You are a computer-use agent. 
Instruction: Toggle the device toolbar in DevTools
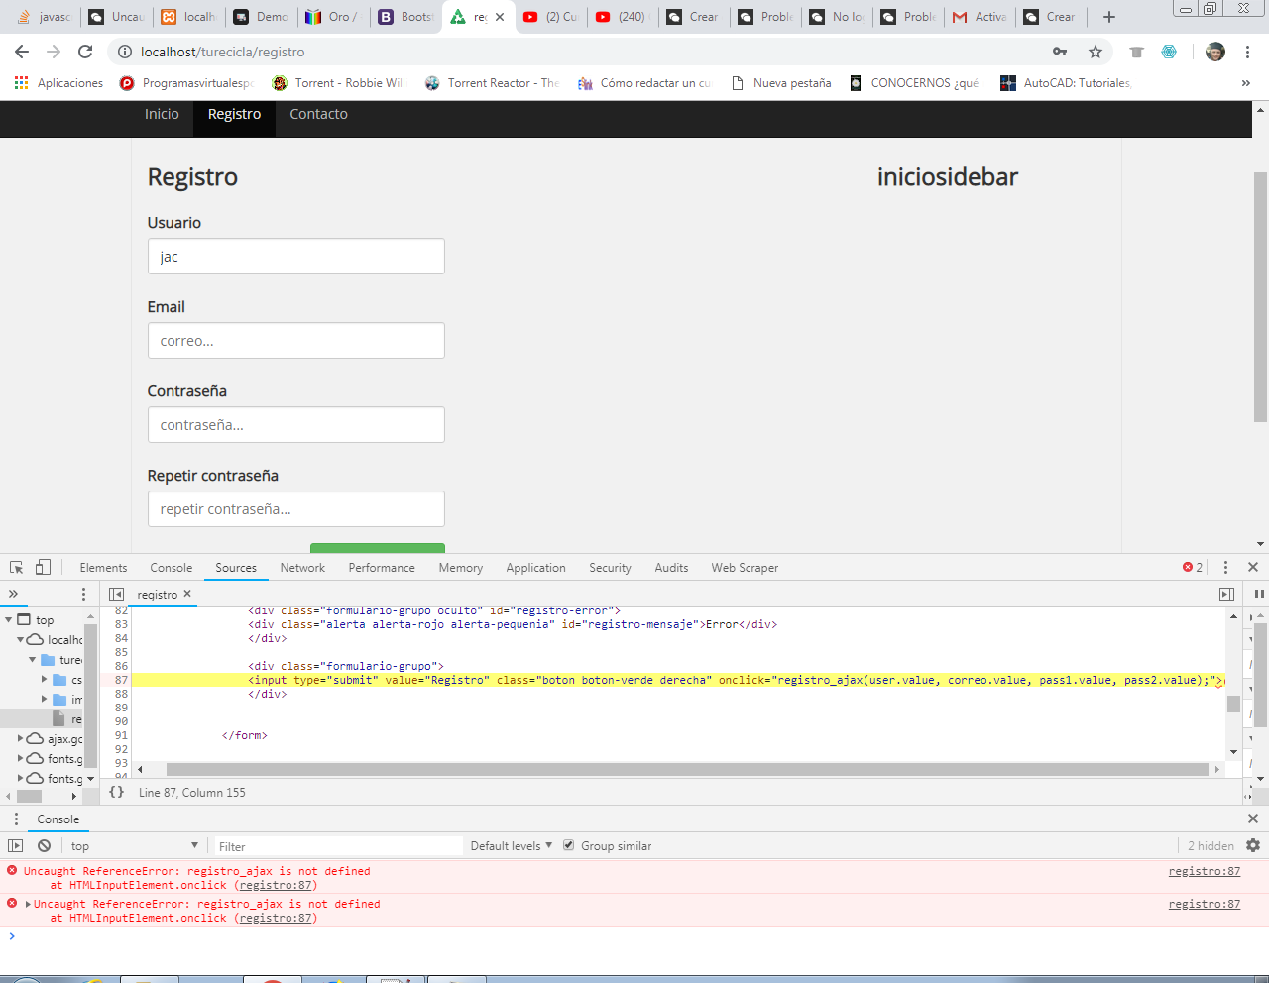point(43,568)
